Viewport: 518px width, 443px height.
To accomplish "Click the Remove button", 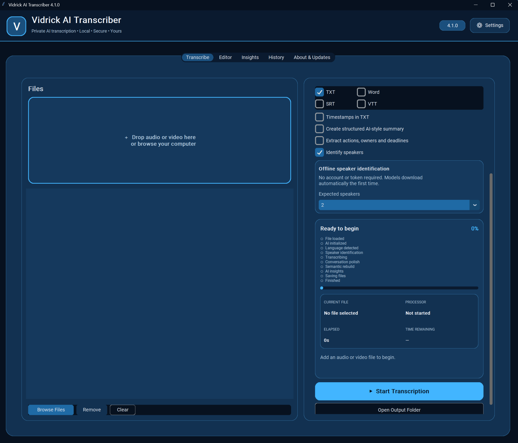I will (x=92, y=410).
